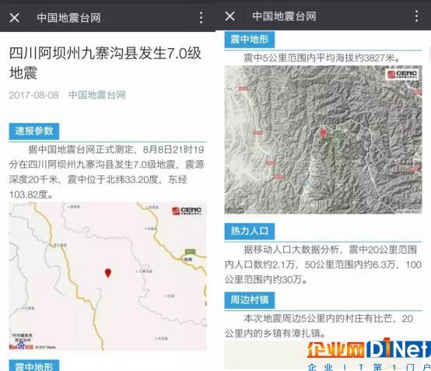Select the 热力人口 section header
This screenshot has height=371, width=431.
coord(249,231)
